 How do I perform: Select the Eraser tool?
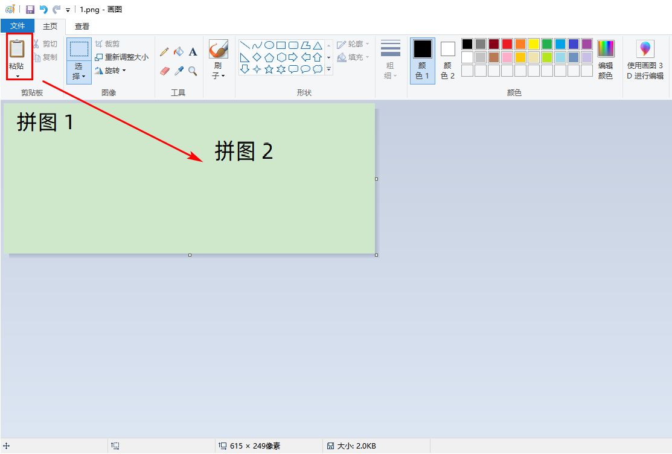165,71
